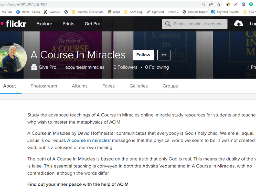Screen dimensions: 256x192
Task: Open the Lightshot screenshot bookmark
Action: click(163, 12)
